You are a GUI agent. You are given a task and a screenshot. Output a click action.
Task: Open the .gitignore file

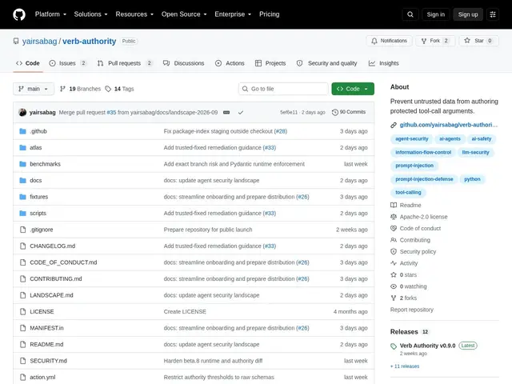[42, 230]
